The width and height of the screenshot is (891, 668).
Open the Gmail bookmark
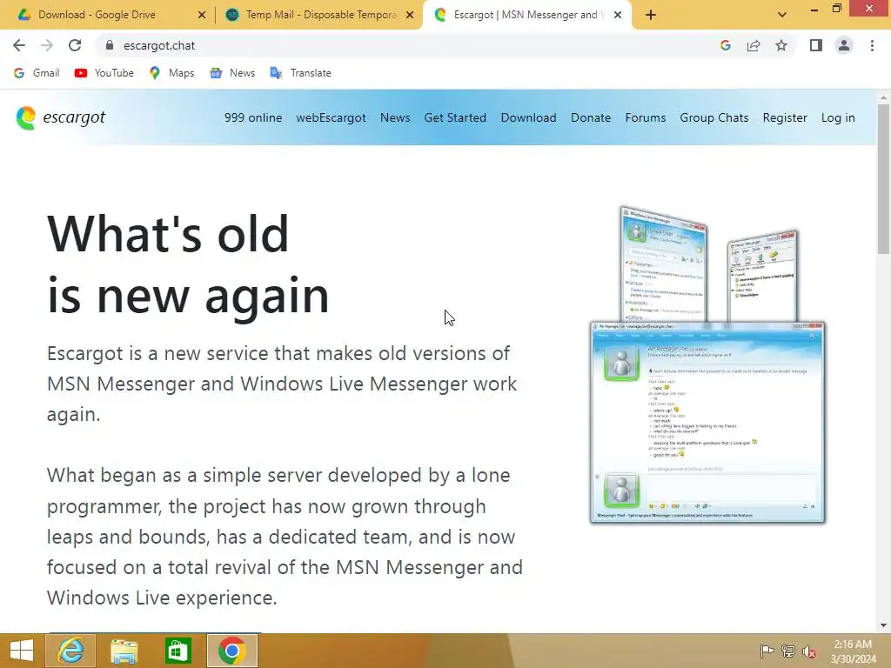[37, 73]
